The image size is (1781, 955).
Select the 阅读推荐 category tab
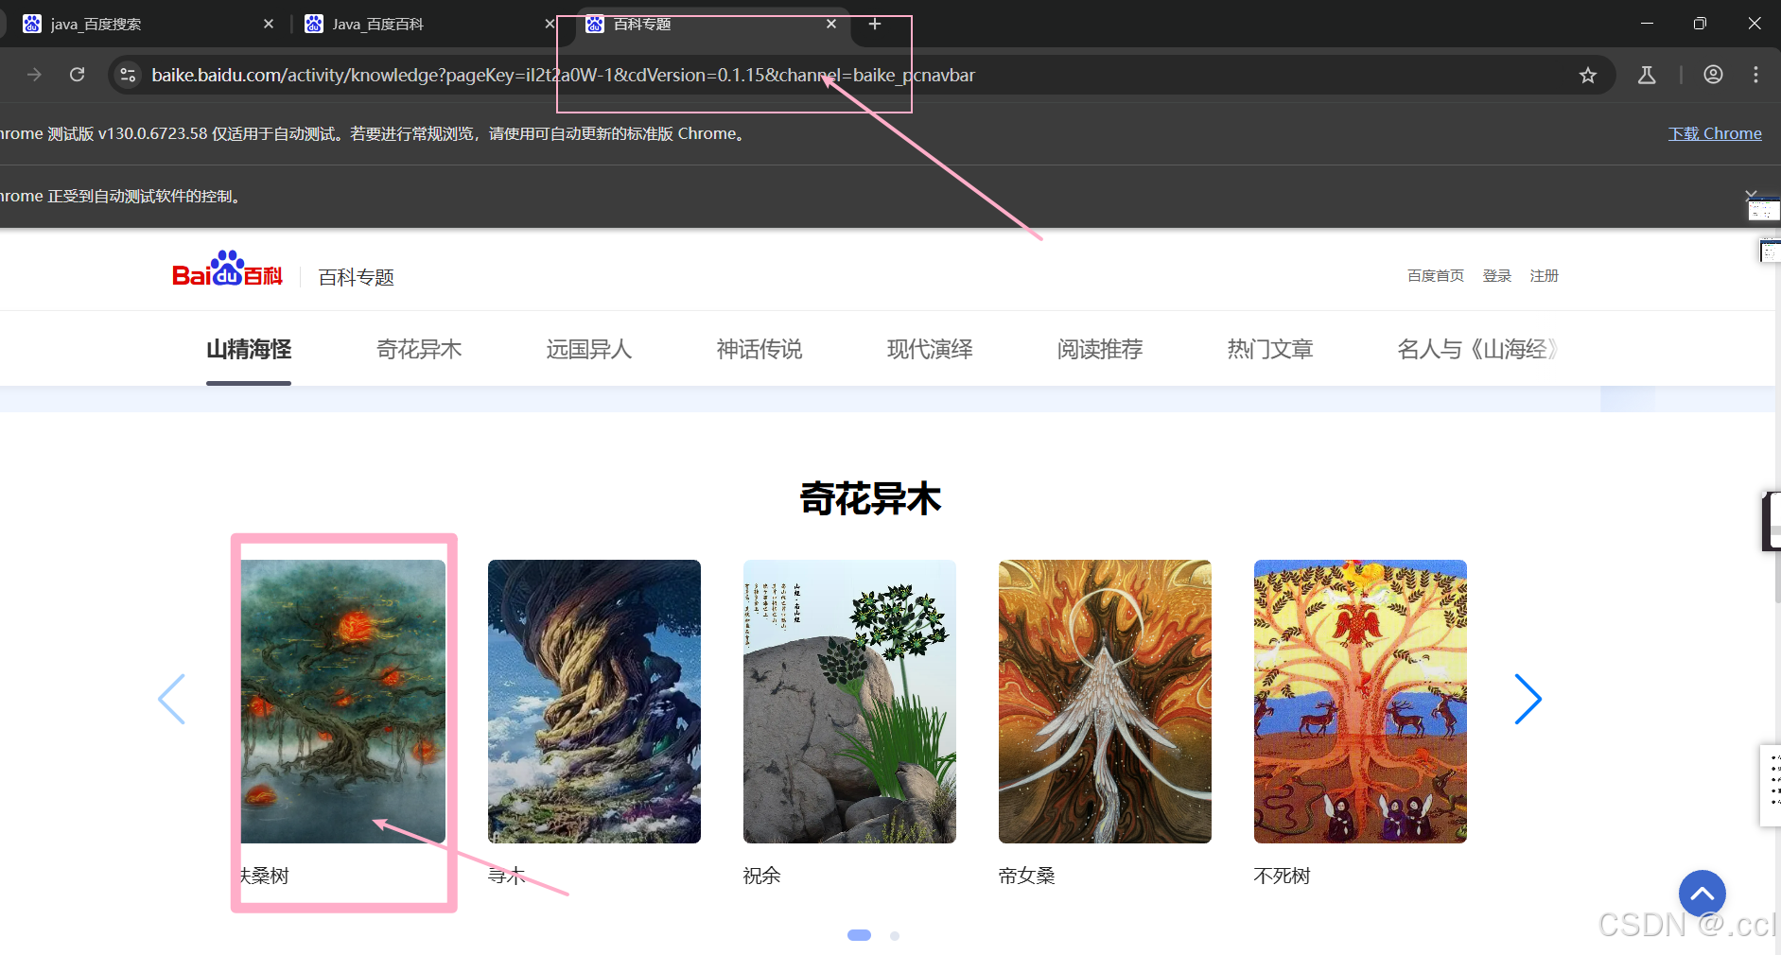tap(1100, 350)
